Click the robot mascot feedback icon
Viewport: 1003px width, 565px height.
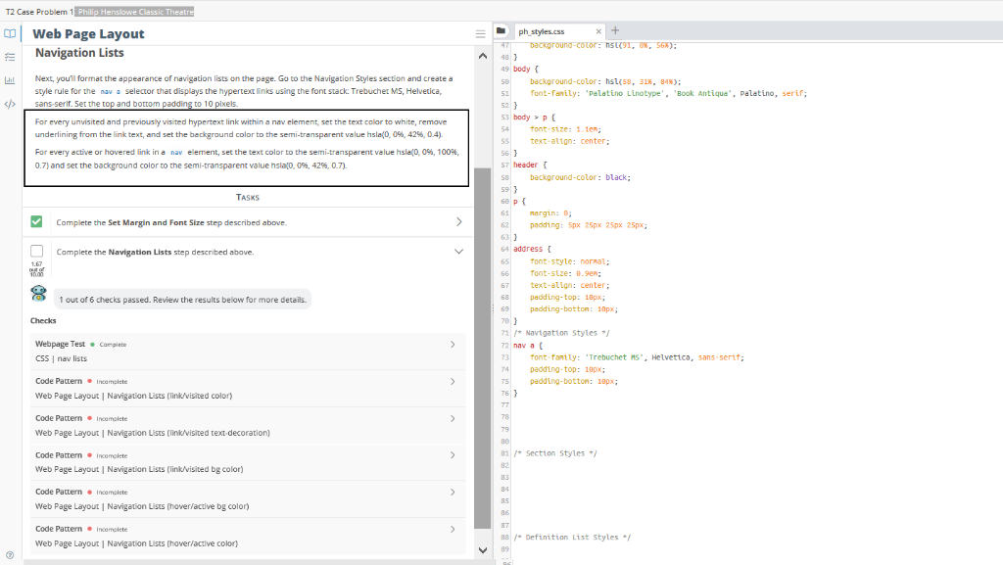tap(38, 294)
